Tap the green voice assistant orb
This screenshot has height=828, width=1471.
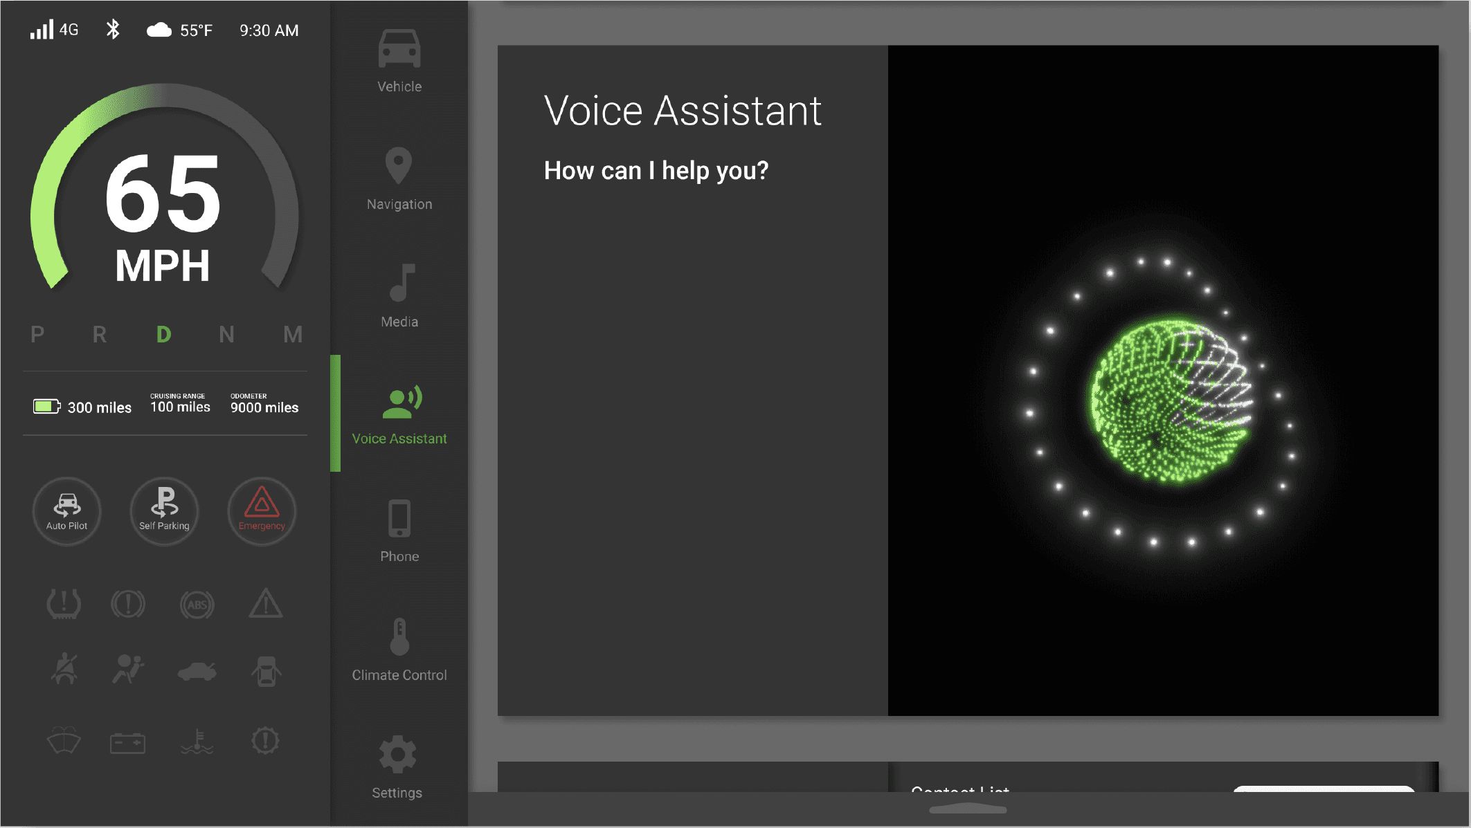click(1171, 401)
